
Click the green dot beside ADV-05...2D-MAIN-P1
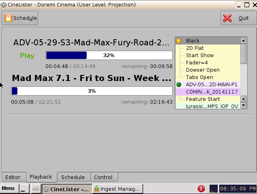click(179, 85)
